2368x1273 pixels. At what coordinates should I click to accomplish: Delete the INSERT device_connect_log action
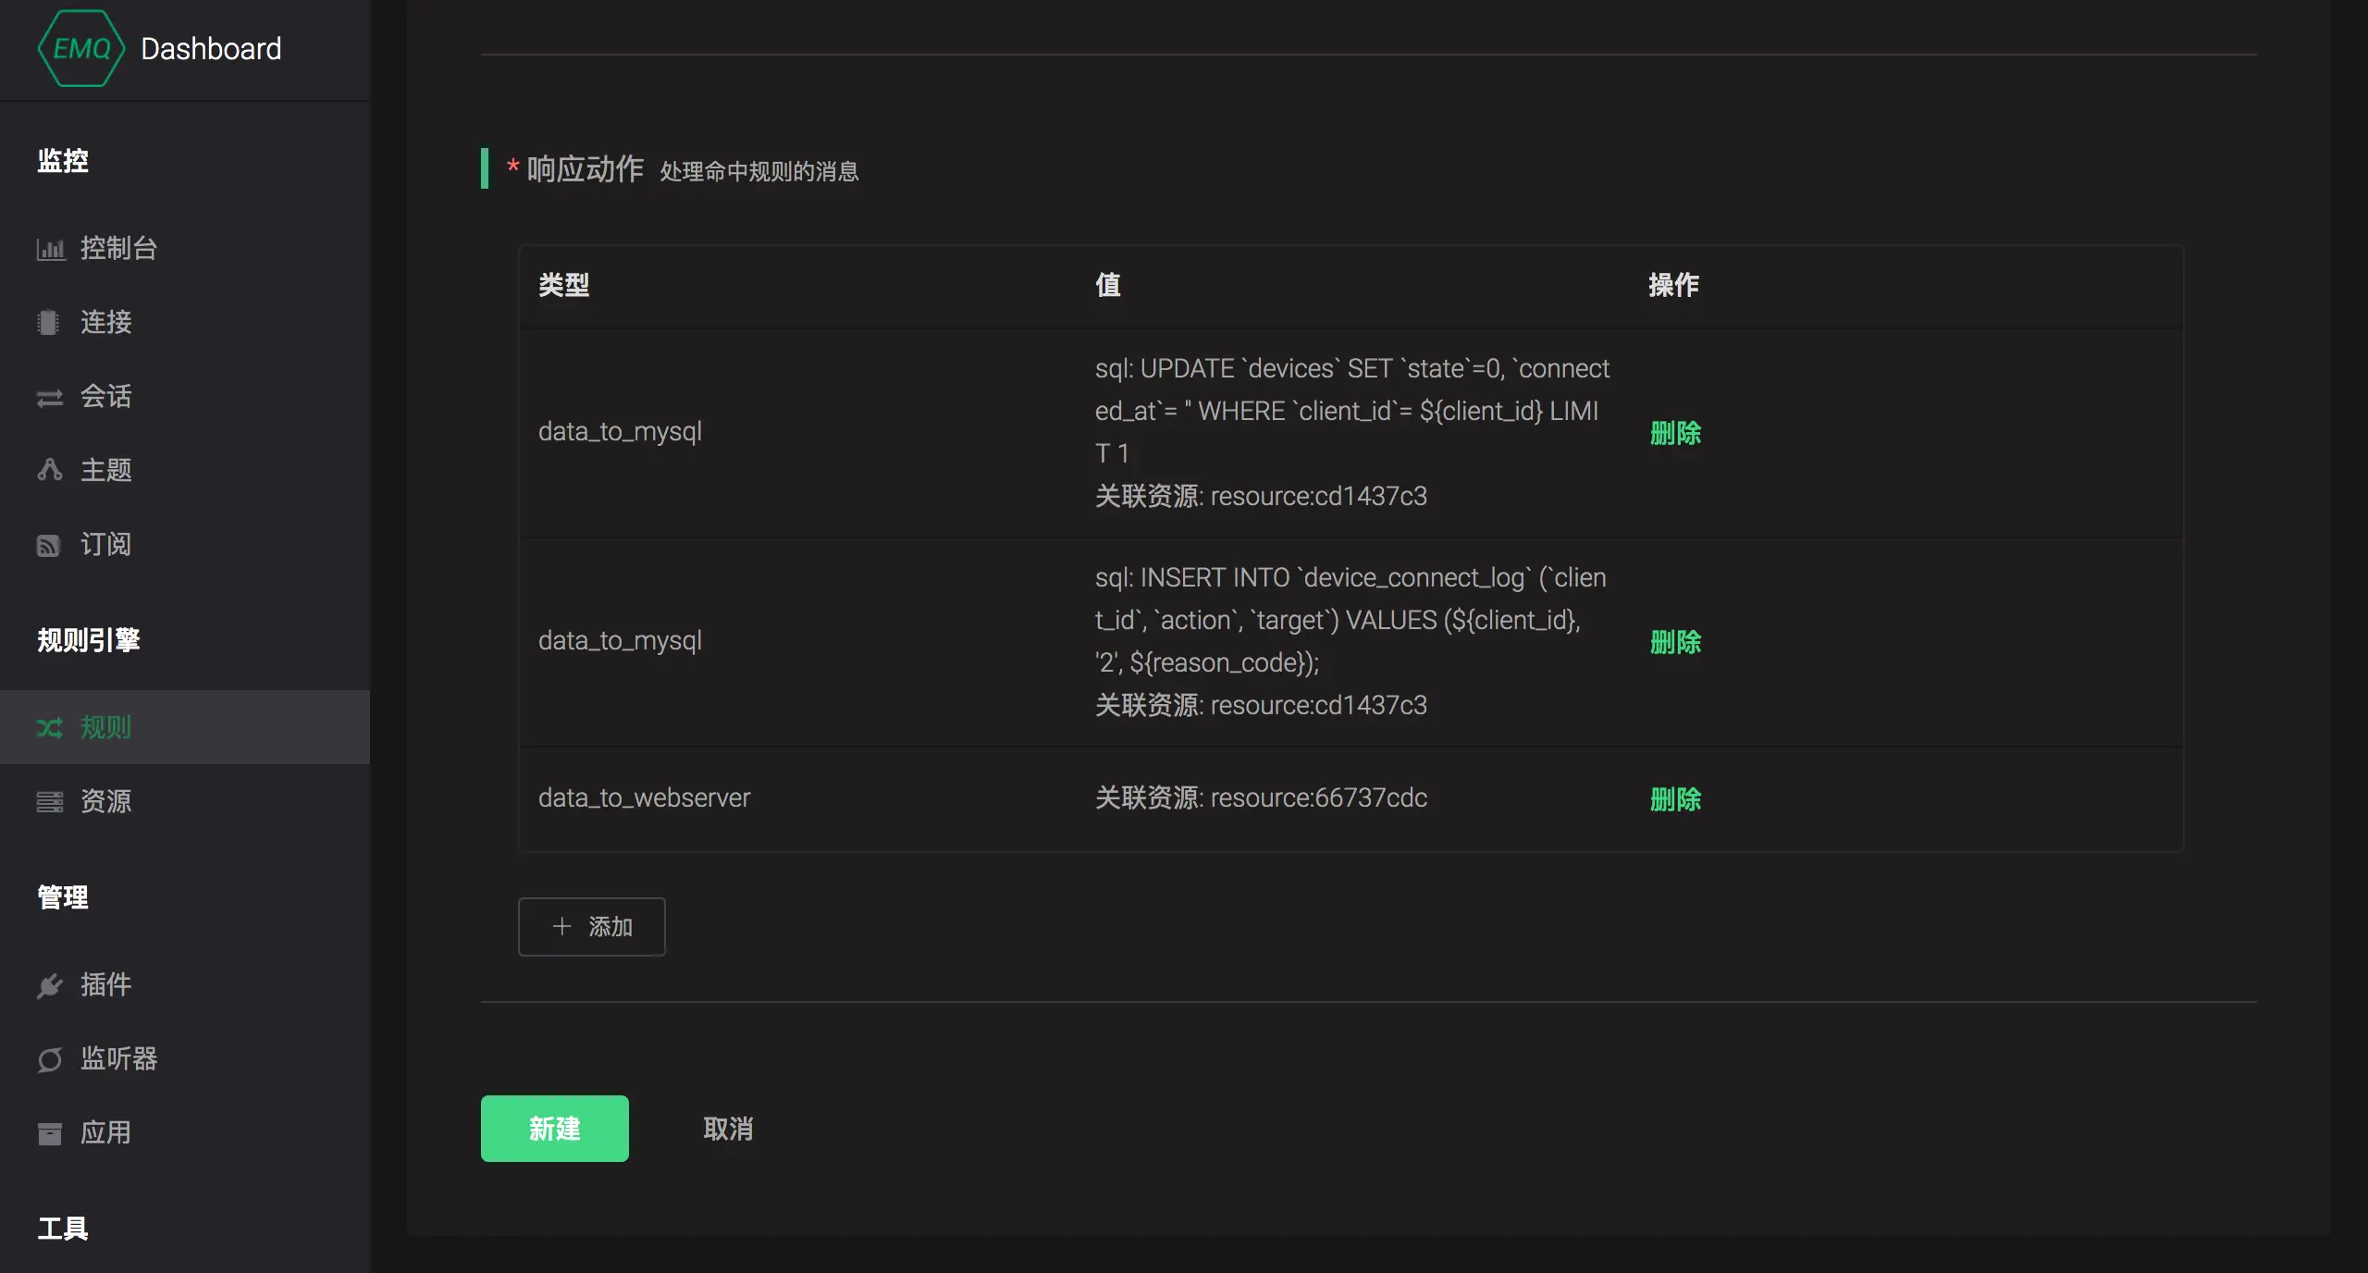[1675, 642]
